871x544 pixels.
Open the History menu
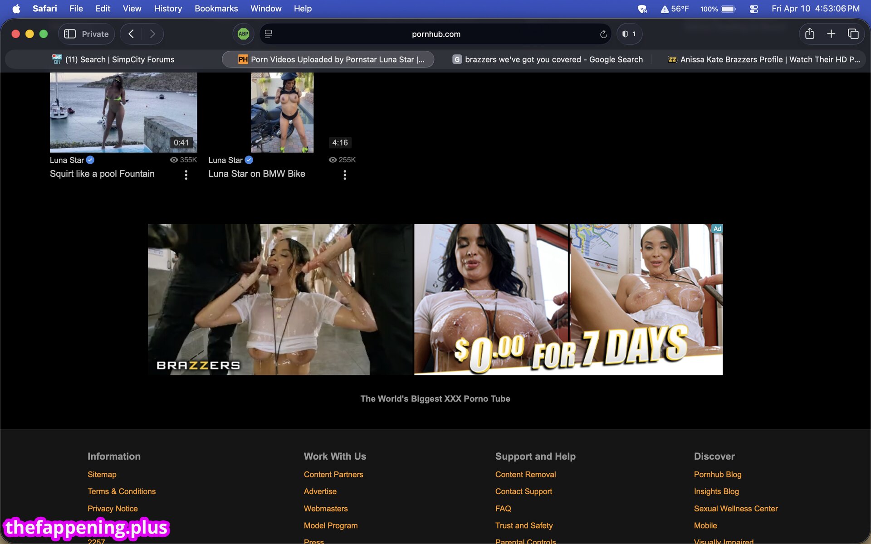coord(167,9)
